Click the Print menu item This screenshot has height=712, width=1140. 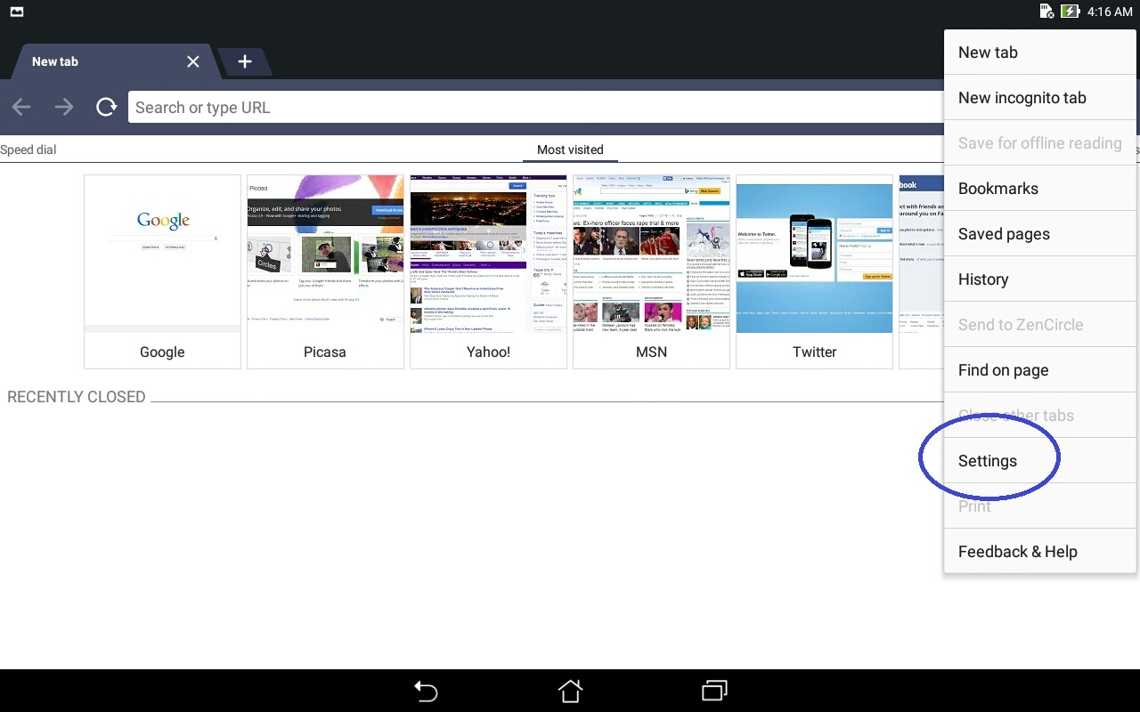coord(1040,506)
